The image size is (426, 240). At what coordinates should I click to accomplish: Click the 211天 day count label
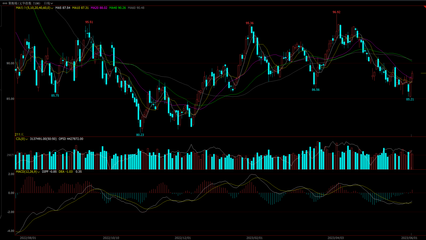19,134
